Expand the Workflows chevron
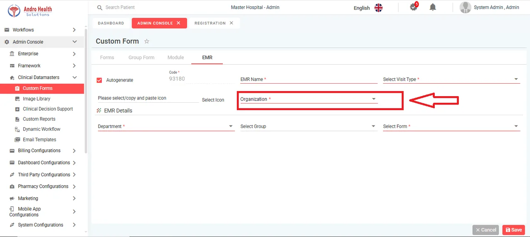 pyautogui.click(x=74, y=30)
